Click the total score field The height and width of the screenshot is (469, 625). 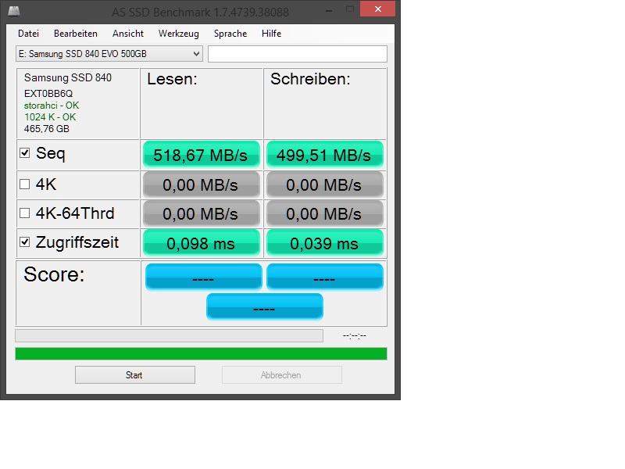[x=265, y=306]
